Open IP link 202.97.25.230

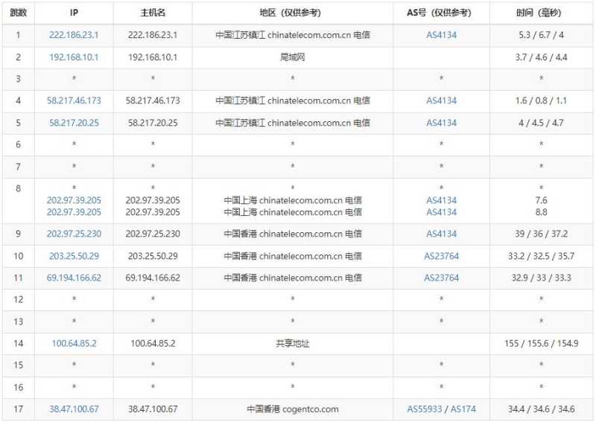tap(74, 234)
